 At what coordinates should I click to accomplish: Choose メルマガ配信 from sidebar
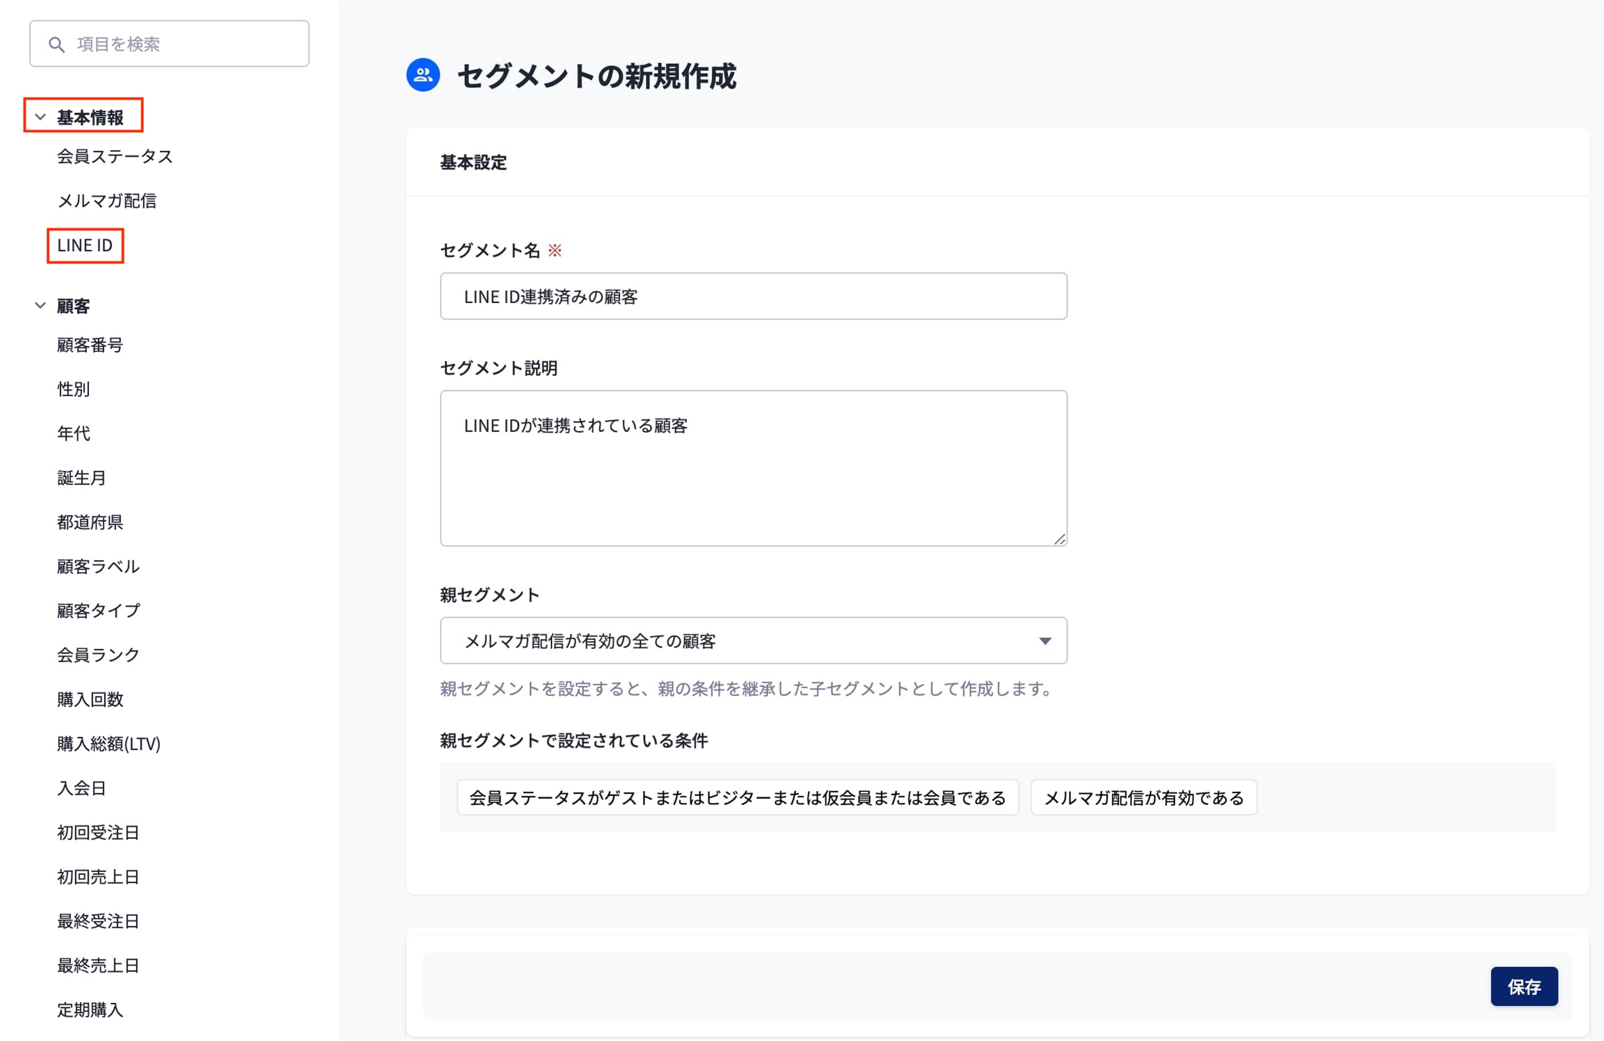pos(106,201)
